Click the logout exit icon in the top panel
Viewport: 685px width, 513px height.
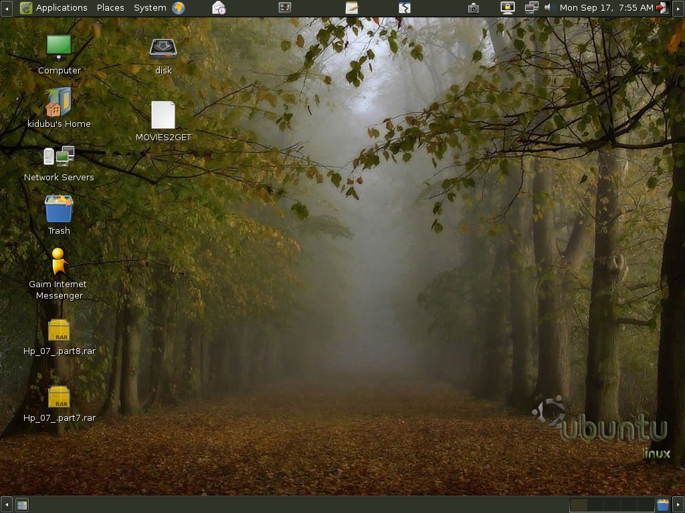(662, 8)
